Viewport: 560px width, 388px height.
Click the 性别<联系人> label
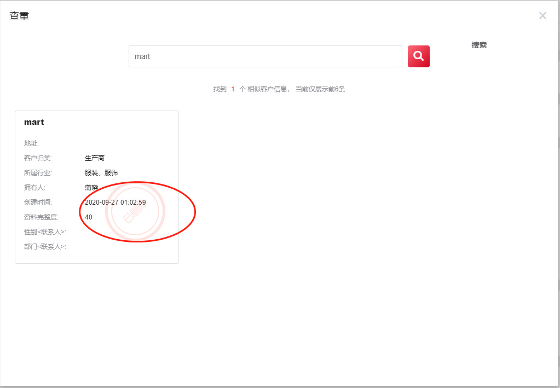point(45,232)
